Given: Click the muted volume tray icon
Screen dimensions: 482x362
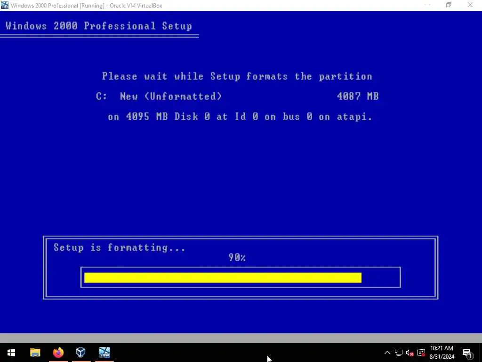Looking at the screenshot, I should 410,353.
